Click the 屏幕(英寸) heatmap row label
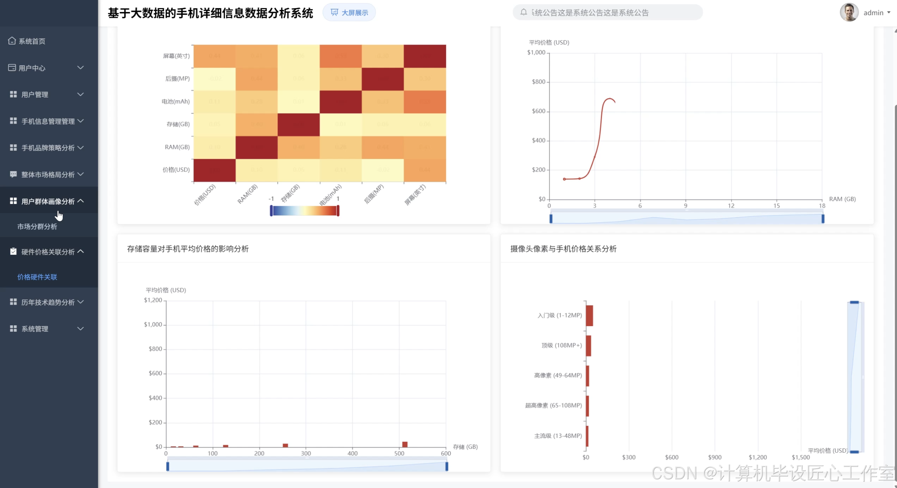The width and height of the screenshot is (897, 488). click(x=176, y=56)
